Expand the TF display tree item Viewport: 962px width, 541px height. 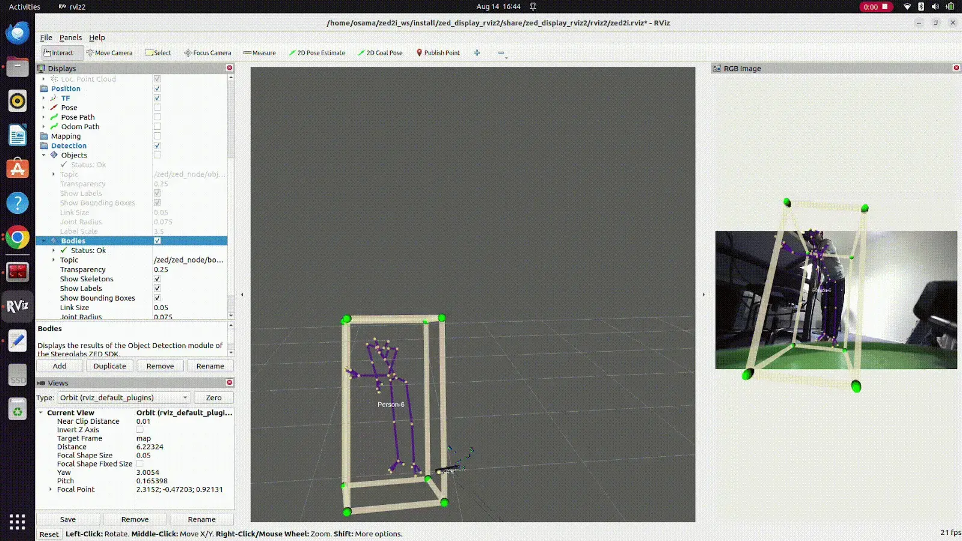tap(43, 98)
